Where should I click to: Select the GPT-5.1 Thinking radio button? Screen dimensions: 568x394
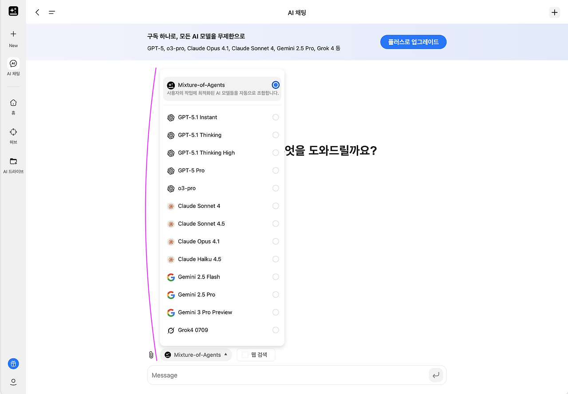pos(276,135)
